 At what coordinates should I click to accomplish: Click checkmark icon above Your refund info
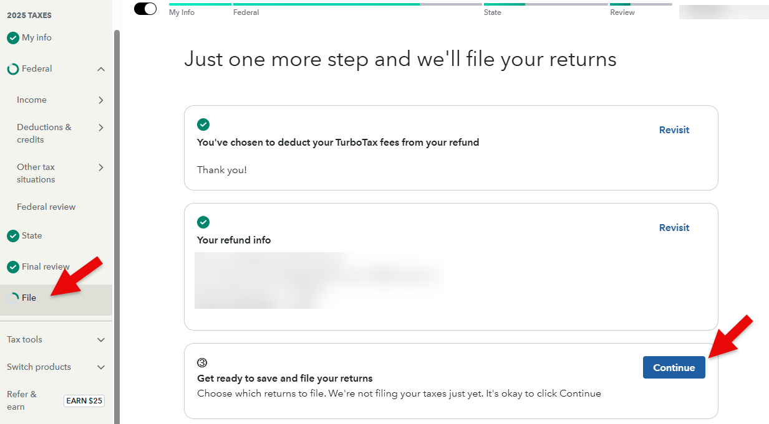pyautogui.click(x=203, y=222)
